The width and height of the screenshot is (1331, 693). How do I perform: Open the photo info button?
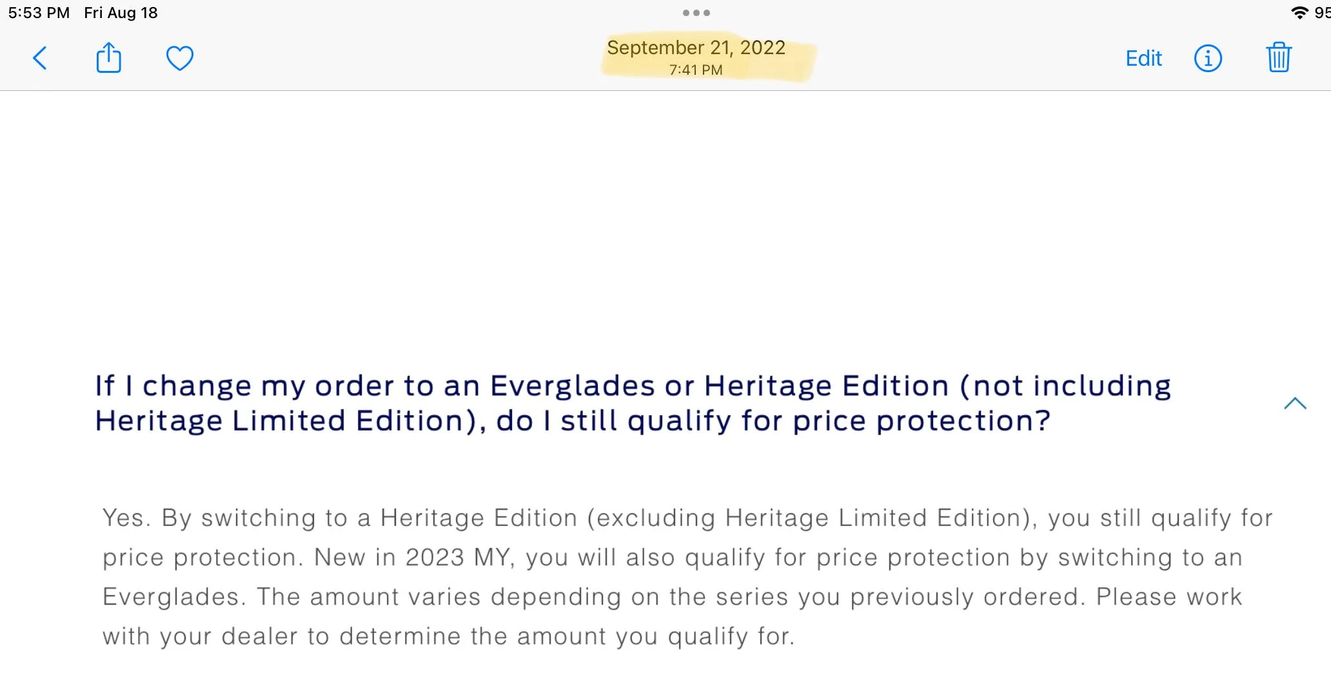coord(1208,58)
